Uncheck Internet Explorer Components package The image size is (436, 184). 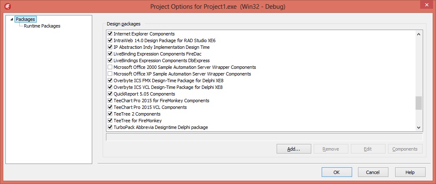(x=110, y=34)
